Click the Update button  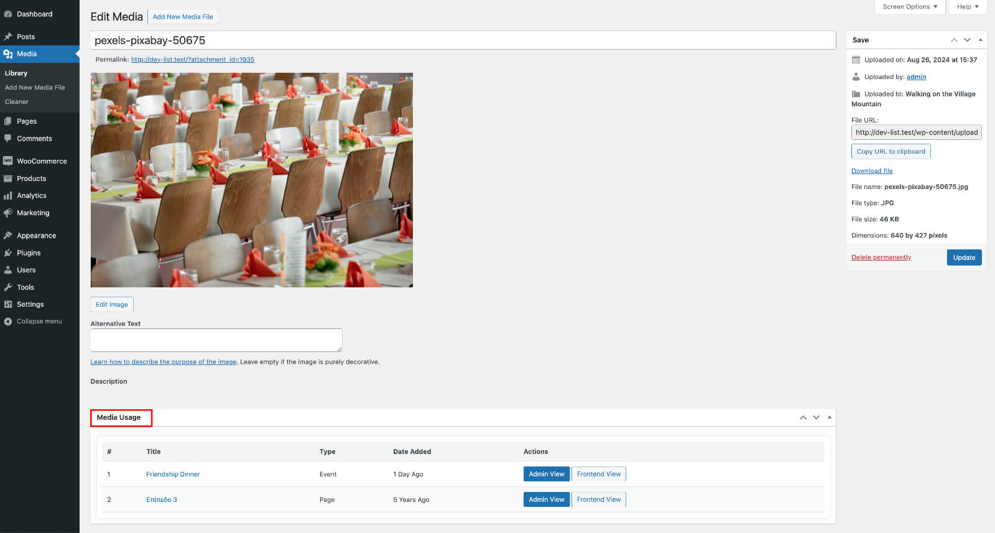click(964, 257)
